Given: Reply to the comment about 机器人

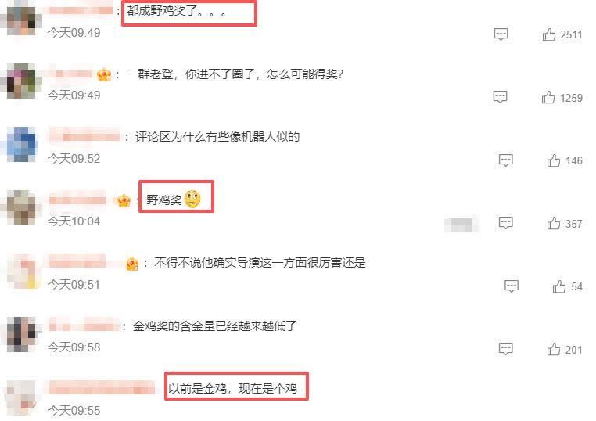Looking at the screenshot, I should coord(505,160).
